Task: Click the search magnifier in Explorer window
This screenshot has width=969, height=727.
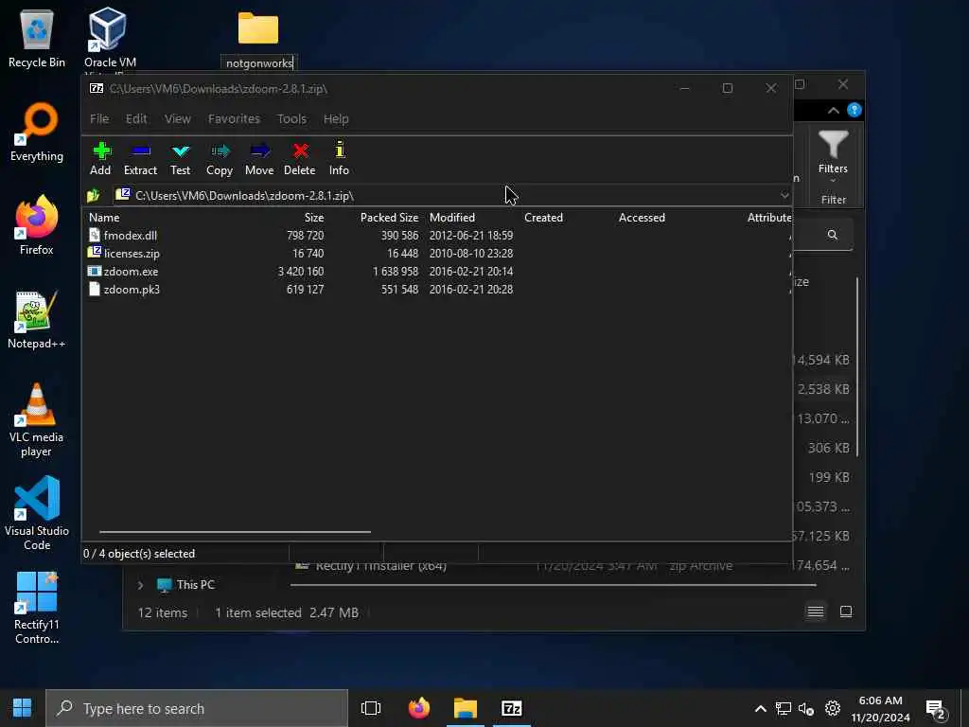Action: tap(833, 235)
